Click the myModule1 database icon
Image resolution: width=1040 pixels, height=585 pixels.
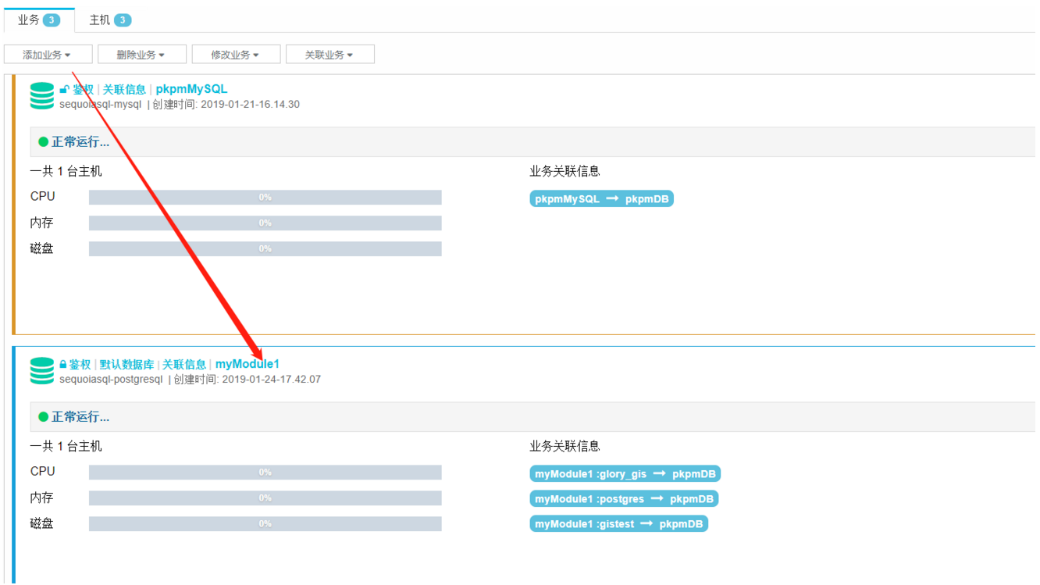click(x=42, y=371)
